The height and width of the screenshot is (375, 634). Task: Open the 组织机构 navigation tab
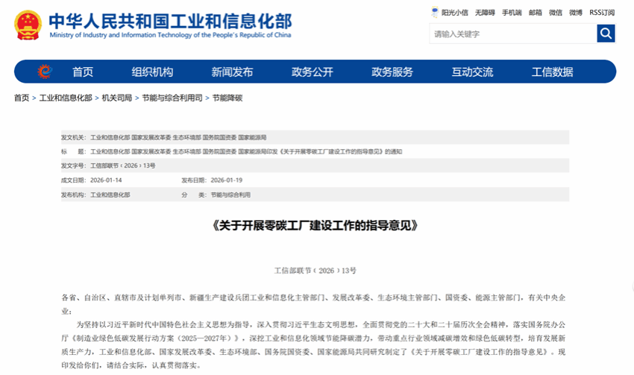coord(152,72)
